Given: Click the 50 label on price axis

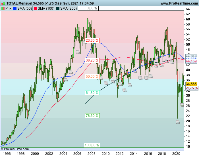Looking at the screenshot, I should pyautogui.click(x=188, y=45).
